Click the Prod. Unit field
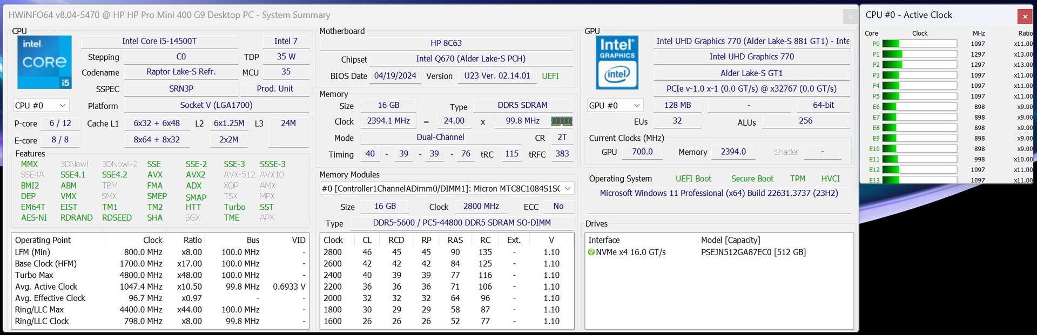The image size is (1037, 335). pyautogui.click(x=275, y=88)
